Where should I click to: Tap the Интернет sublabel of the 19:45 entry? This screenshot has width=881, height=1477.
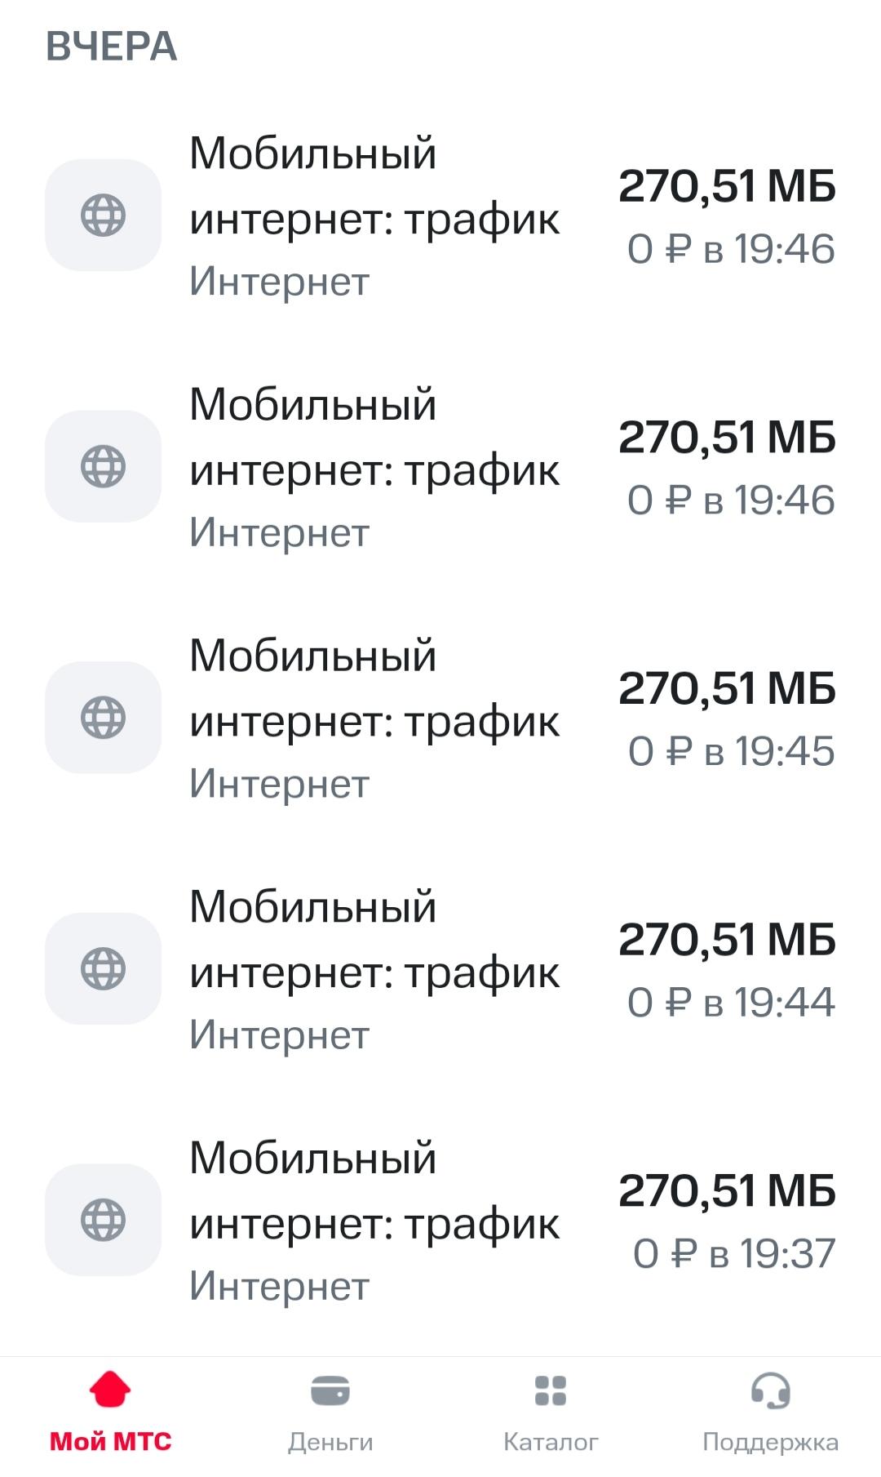[279, 784]
